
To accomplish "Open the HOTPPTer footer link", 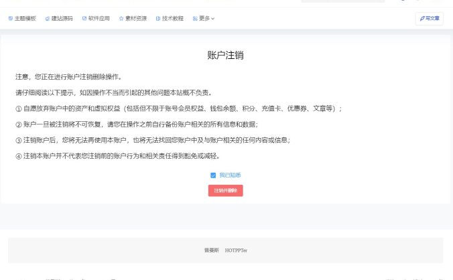I will (236, 251).
